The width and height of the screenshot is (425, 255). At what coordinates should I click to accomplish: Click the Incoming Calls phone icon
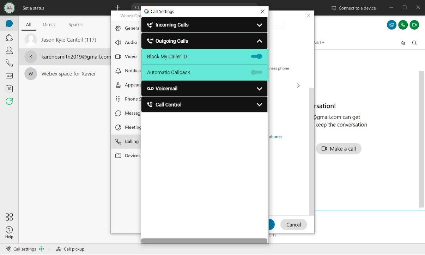point(150,25)
